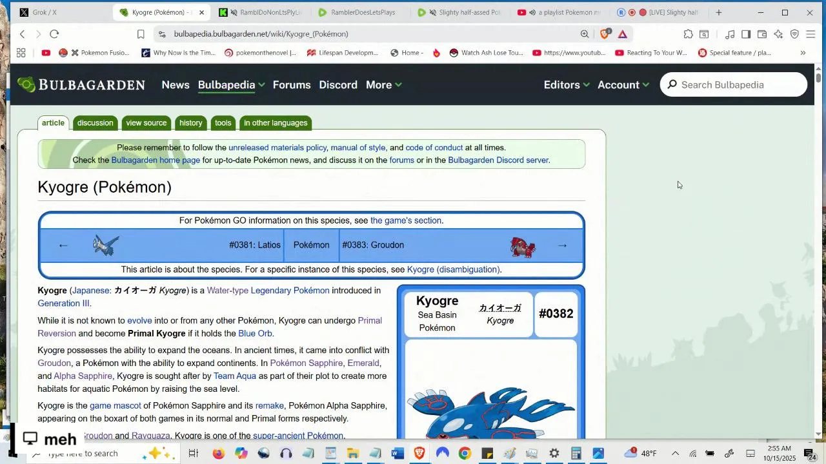The height and width of the screenshot is (464, 826).
Task: Open the view source tab
Action: point(146,122)
